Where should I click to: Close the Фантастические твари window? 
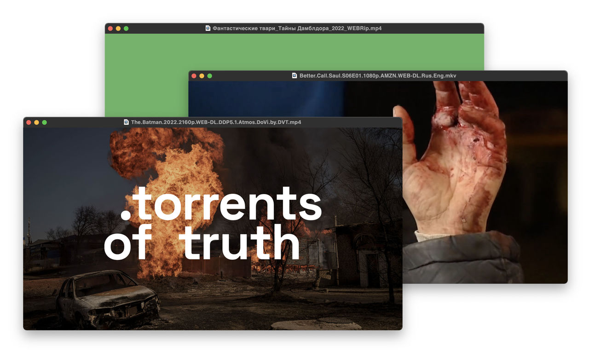(x=110, y=29)
